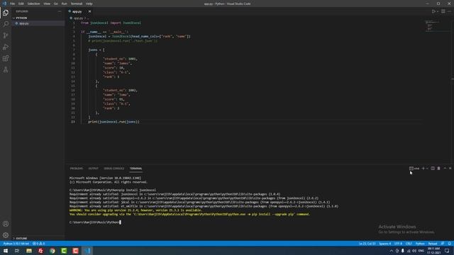This screenshot has width=454, height=255.
Task: Split the terminal pane
Action: pos(433,169)
